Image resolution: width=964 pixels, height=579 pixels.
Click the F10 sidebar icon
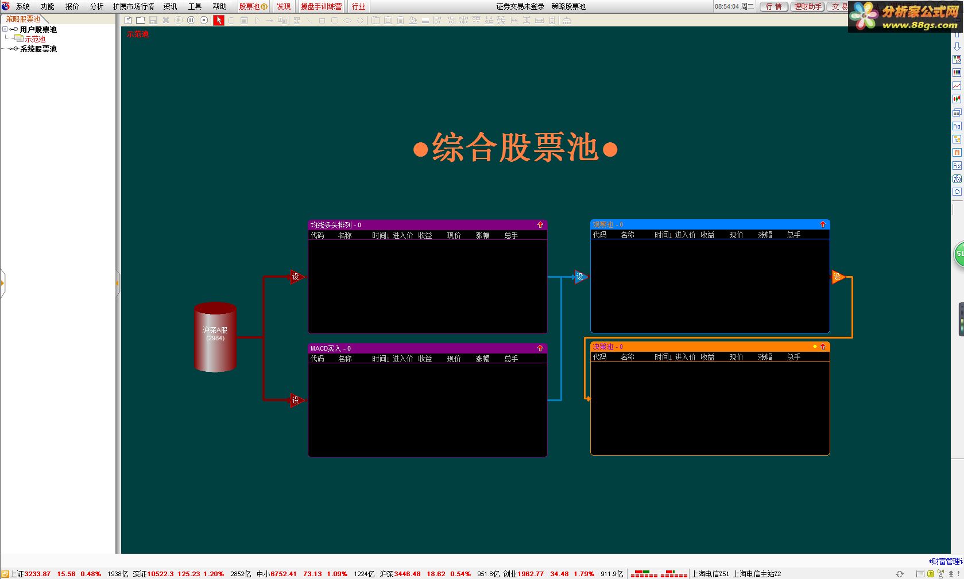click(x=957, y=126)
